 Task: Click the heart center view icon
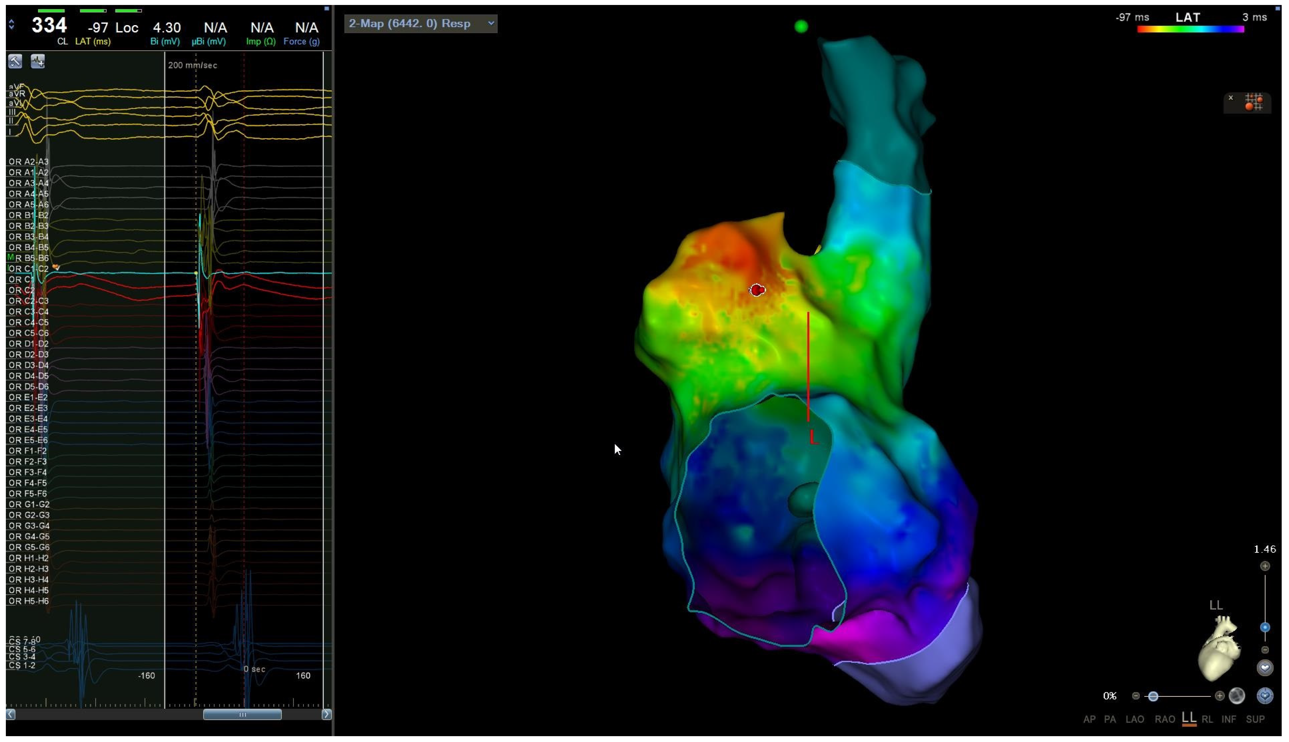tap(1264, 668)
